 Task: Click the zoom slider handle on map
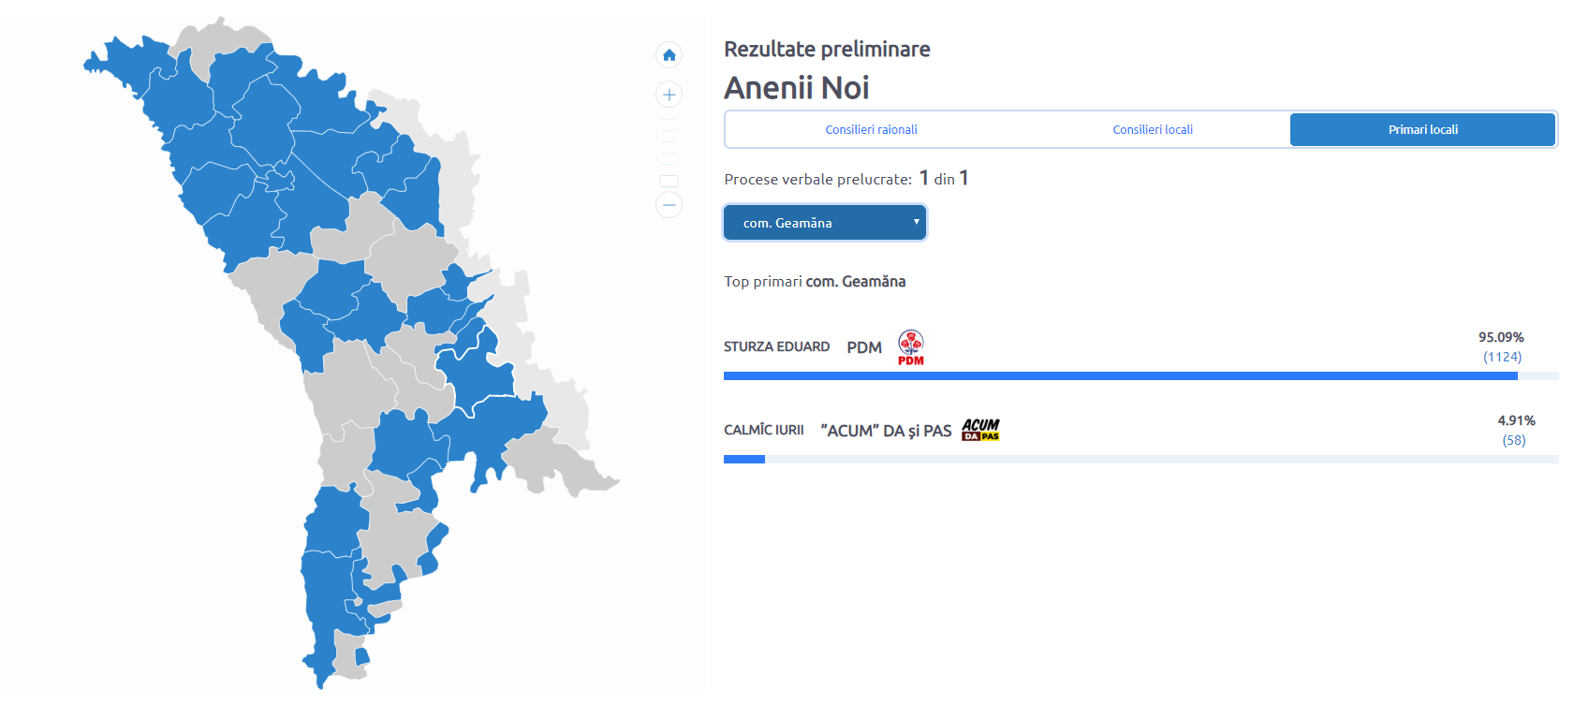coord(669,181)
